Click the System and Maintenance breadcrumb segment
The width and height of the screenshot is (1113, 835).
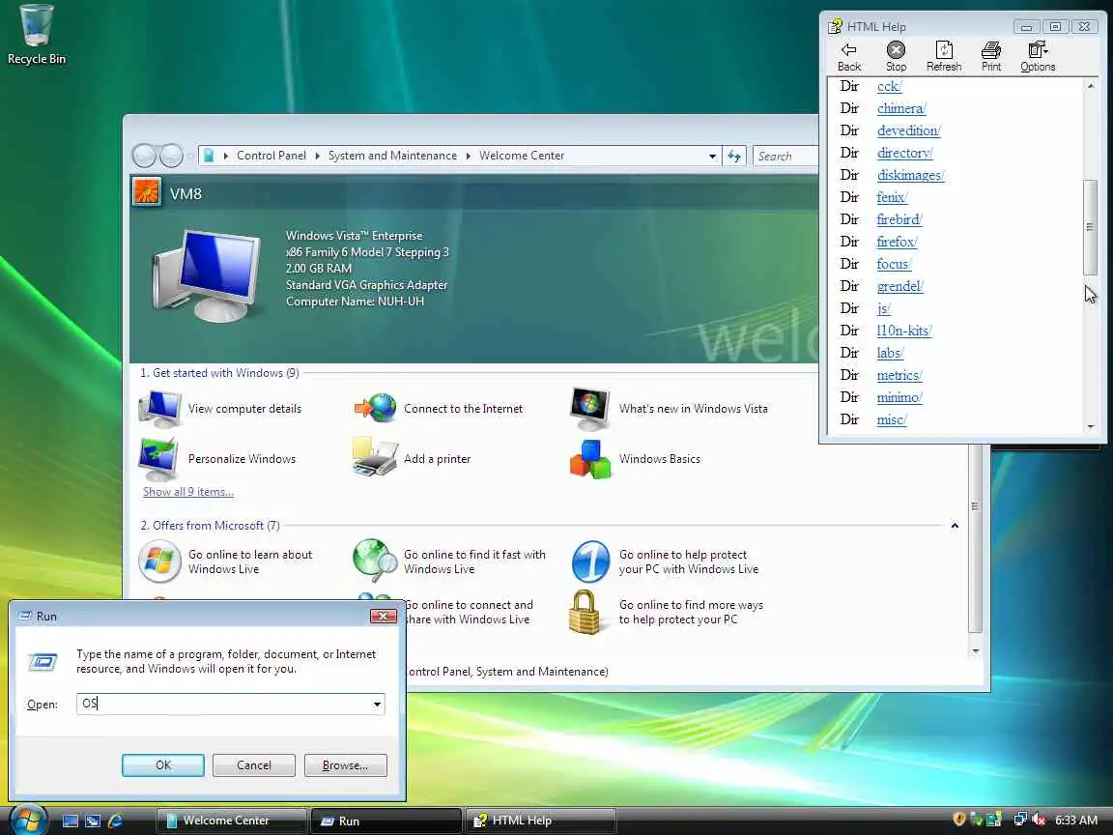tap(392, 156)
